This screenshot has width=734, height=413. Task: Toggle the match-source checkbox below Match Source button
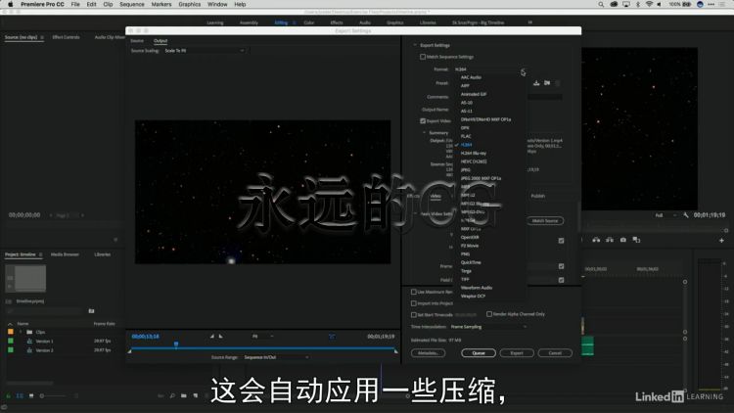tap(561, 241)
